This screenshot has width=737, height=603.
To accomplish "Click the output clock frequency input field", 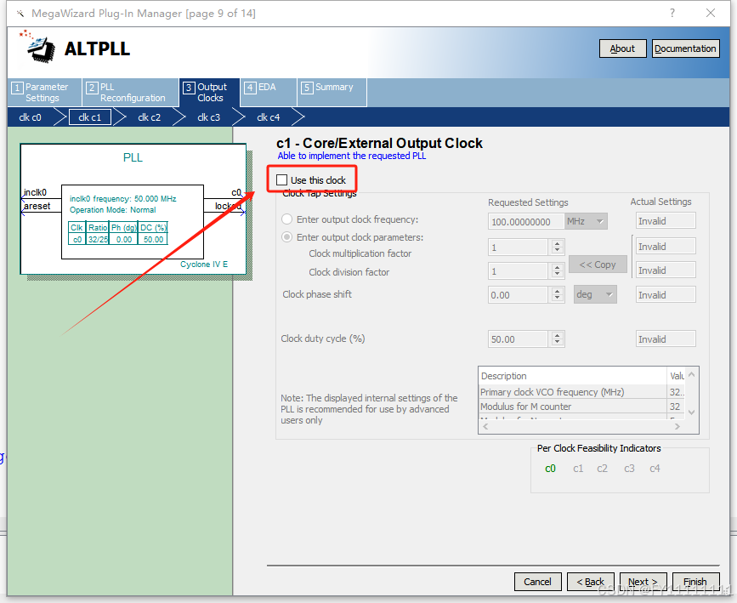I will click(526, 221).
